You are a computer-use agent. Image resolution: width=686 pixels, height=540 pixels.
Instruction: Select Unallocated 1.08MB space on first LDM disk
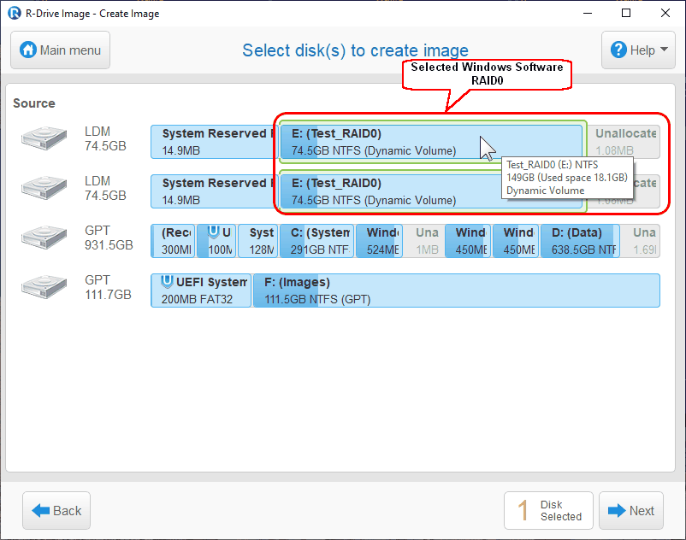(x=624, y=142)
